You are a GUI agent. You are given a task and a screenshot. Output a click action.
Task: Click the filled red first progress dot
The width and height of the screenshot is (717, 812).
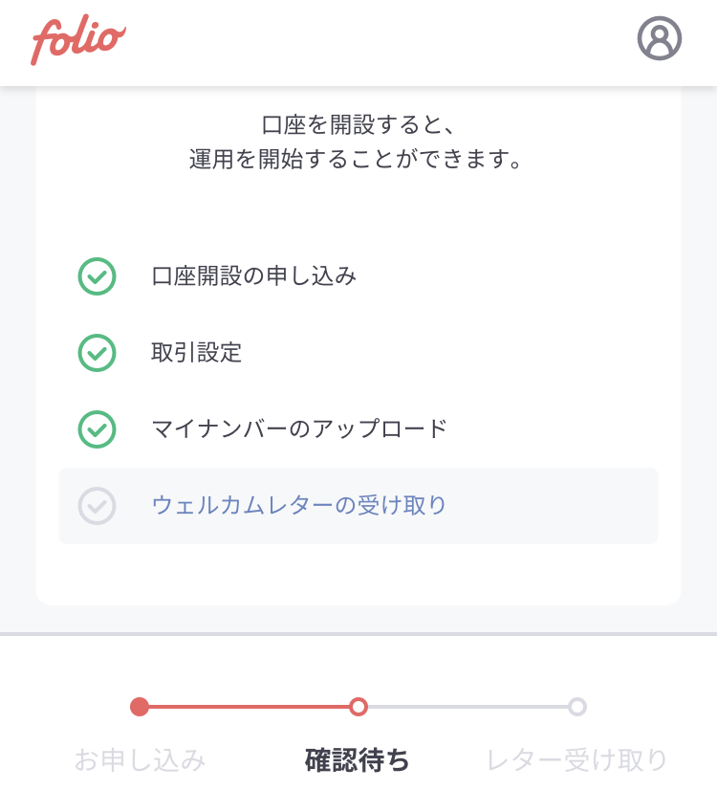[x=140, y=707]
